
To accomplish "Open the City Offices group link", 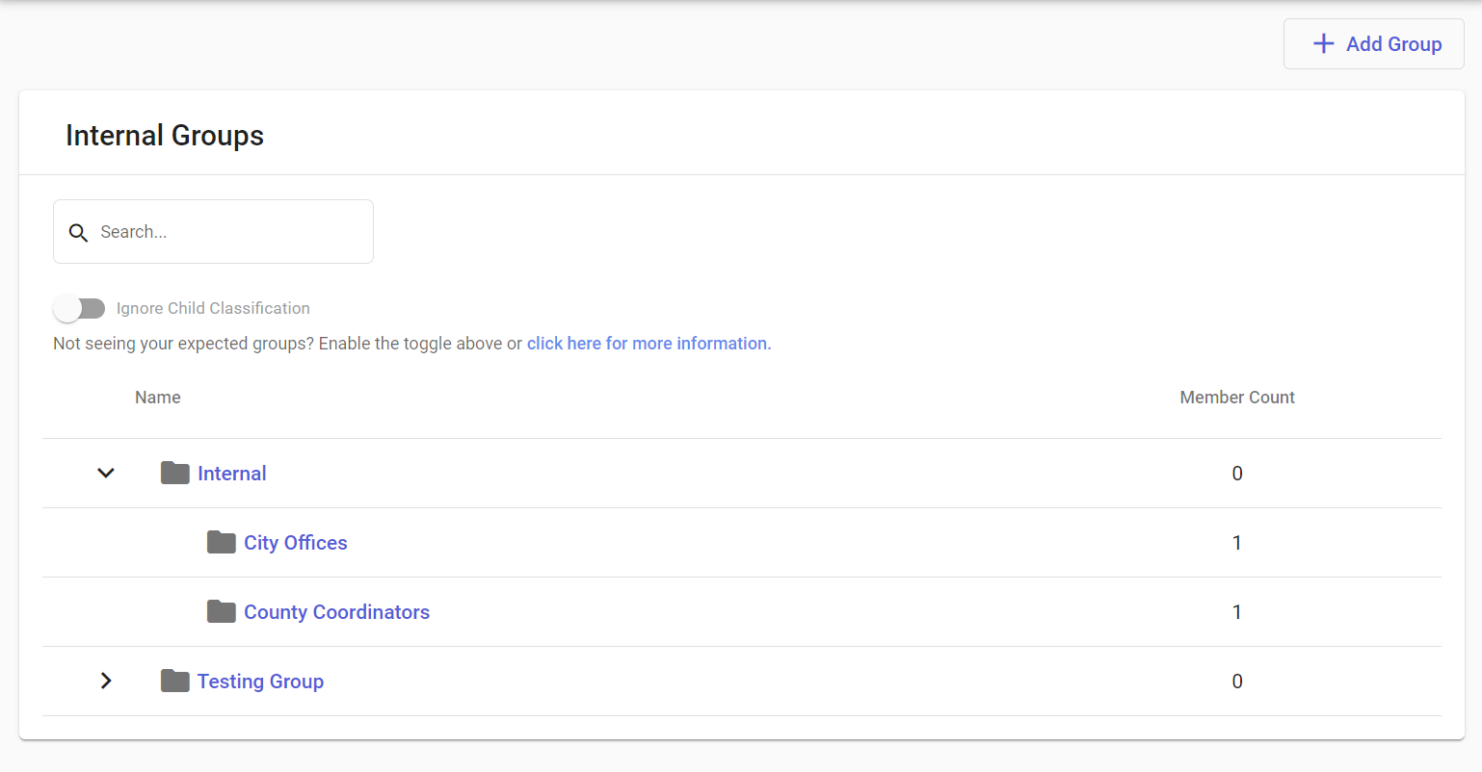I will [x=296, y=543].
